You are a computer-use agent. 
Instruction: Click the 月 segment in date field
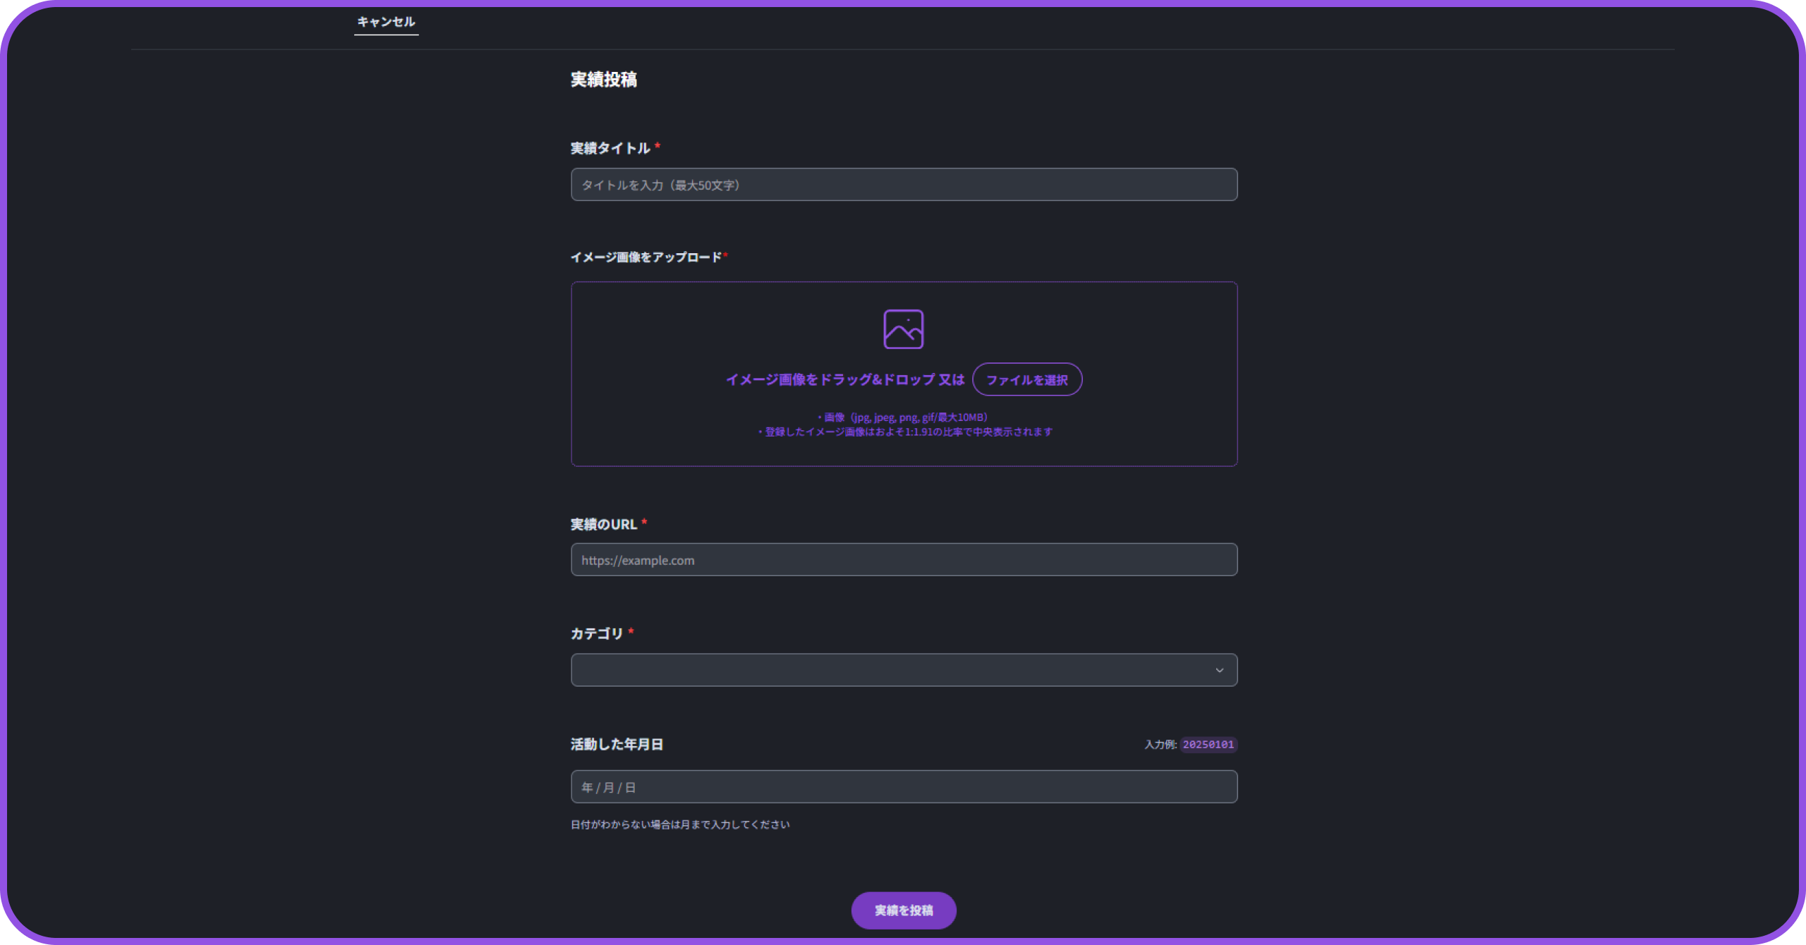[609, 787]
